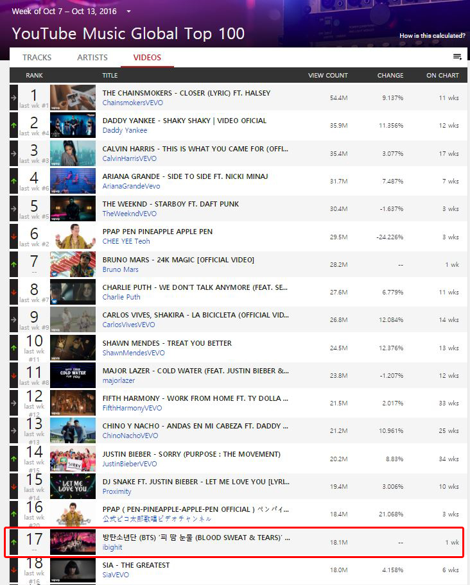Open Calvin Harris video thumbnail
Image resolution: width=470 pixels, height=585 pixels.
[x=73, y=153]
